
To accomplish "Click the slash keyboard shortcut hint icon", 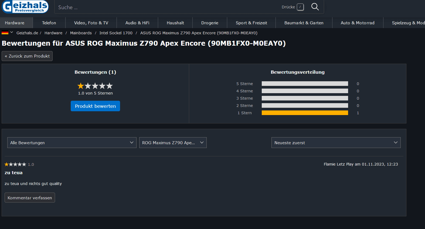I will tap(300, 7).
